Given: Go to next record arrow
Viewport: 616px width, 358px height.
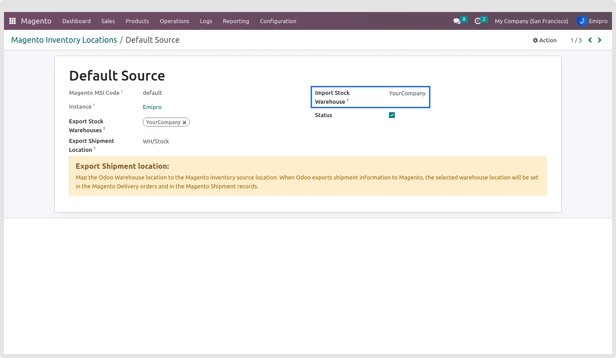Looking at the screenshot, I should pos(600,40).
